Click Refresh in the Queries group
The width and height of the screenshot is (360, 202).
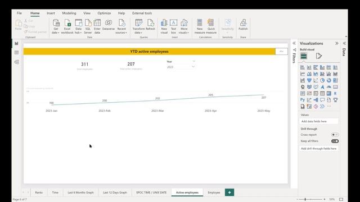tap(150, 25)
